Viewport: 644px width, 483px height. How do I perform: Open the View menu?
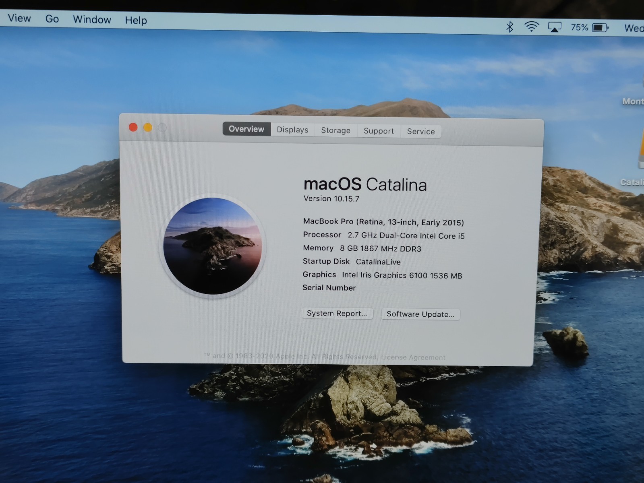click(19, 18)
